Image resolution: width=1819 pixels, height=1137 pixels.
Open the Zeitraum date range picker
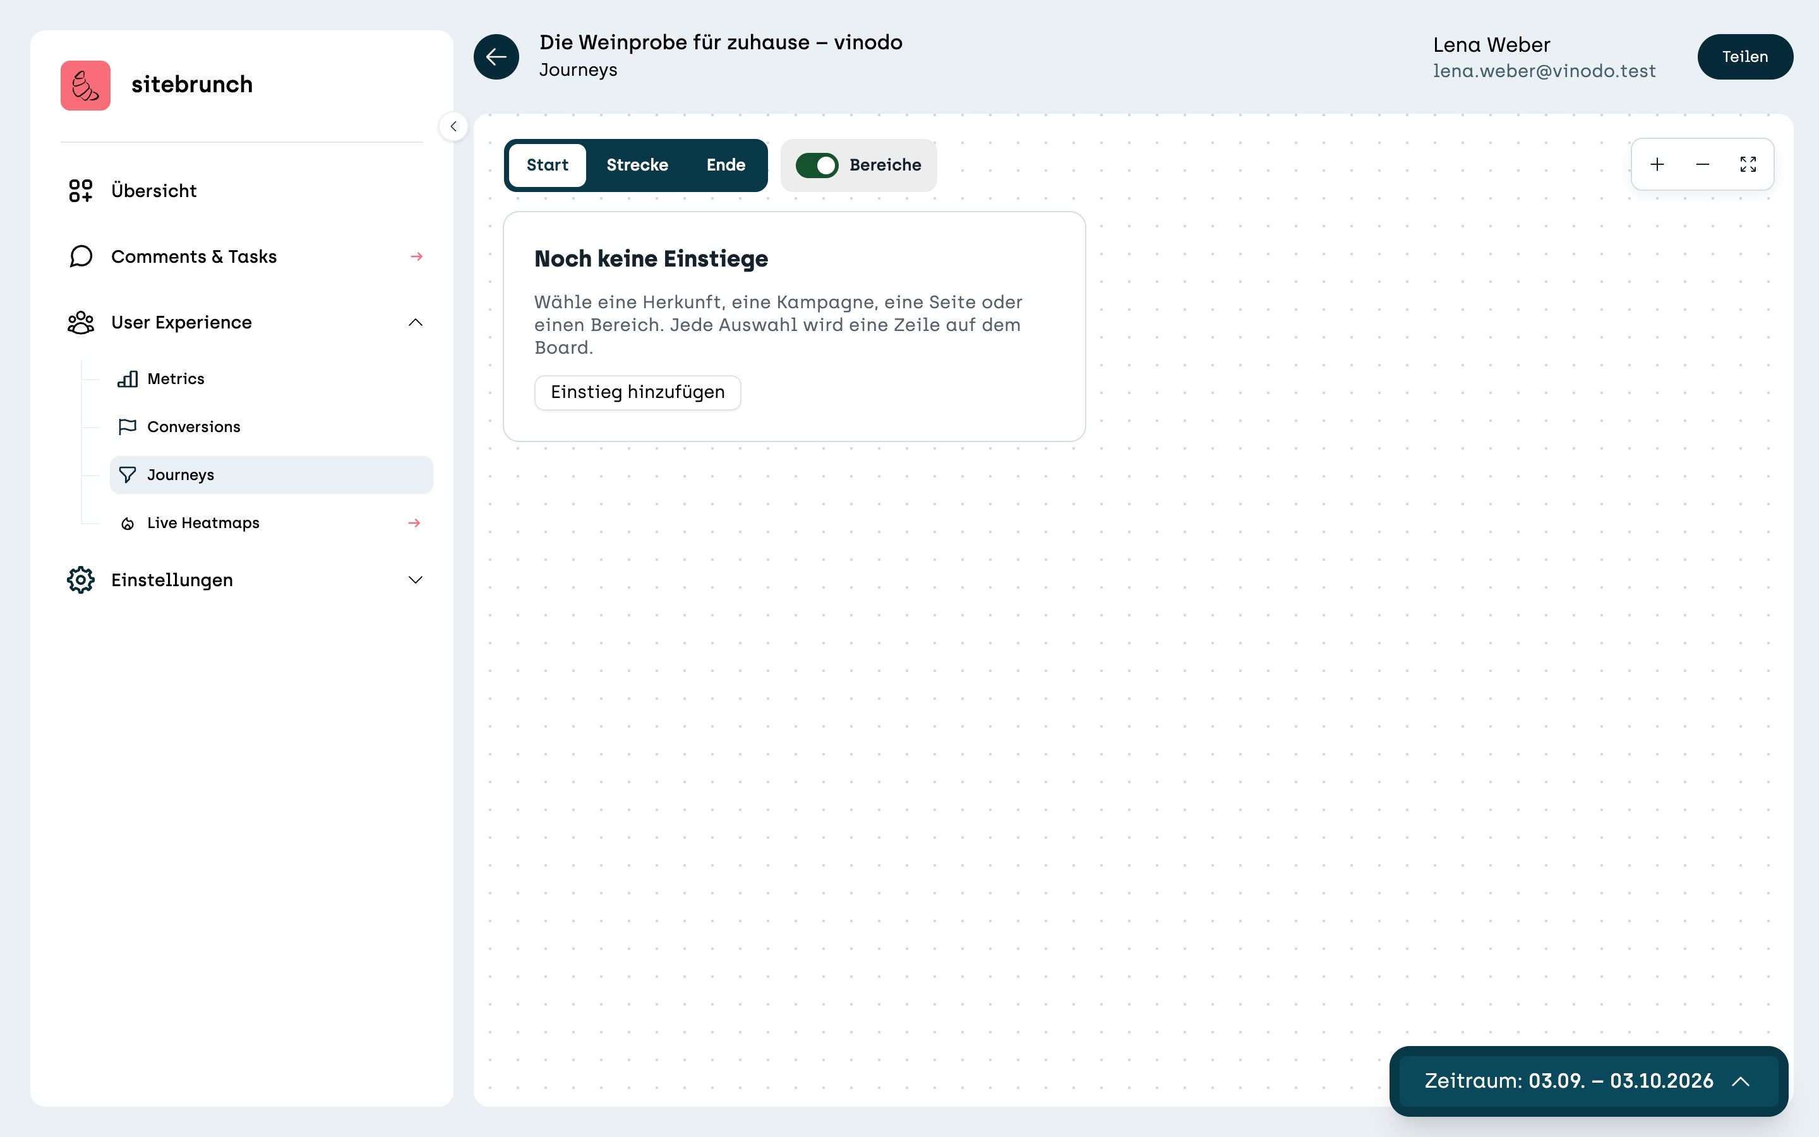point(1588,1081)
